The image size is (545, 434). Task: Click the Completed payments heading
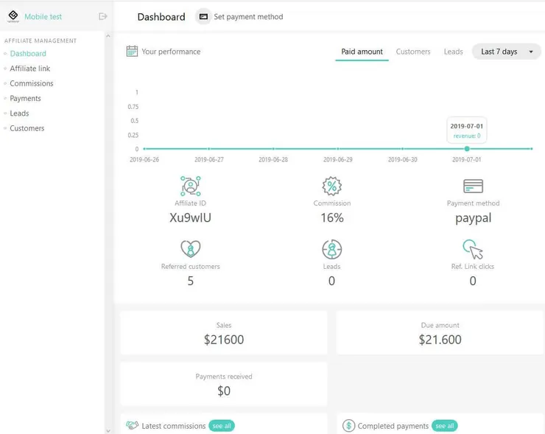[393, 426]
